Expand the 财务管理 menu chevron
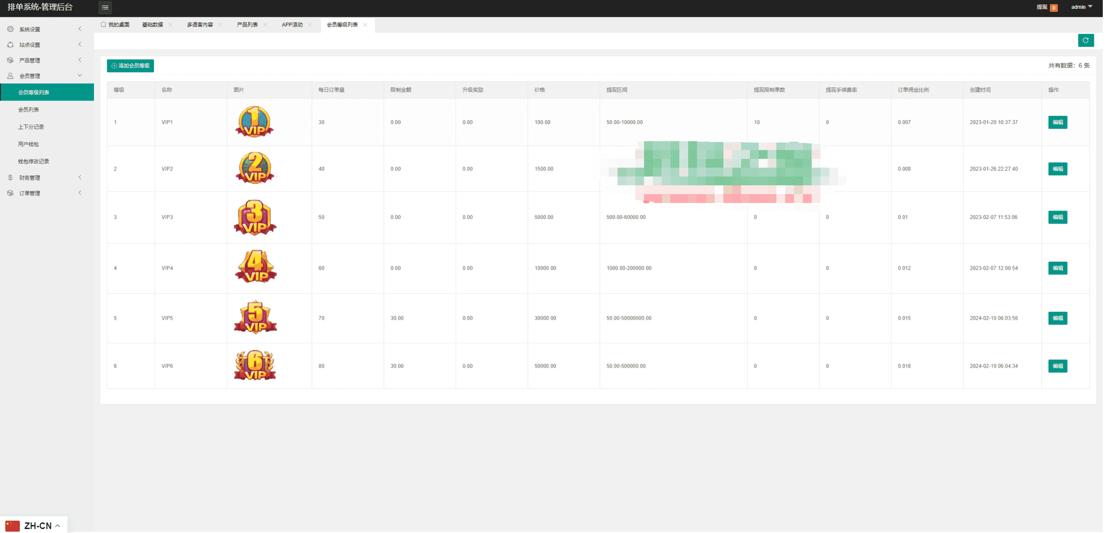Image resolution: width=1105 pixels, height=533 pixels. tap(80, 177)
